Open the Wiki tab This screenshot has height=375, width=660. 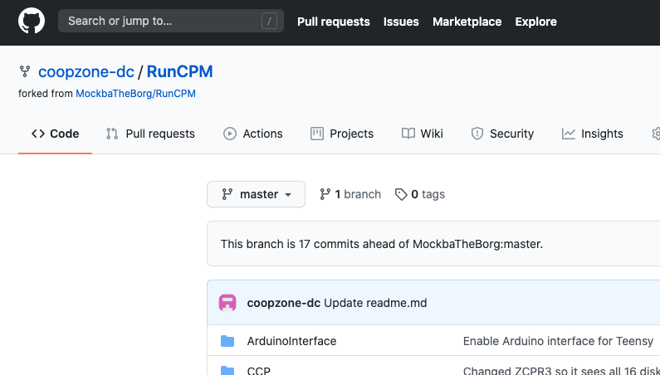(x=423, y=134)
